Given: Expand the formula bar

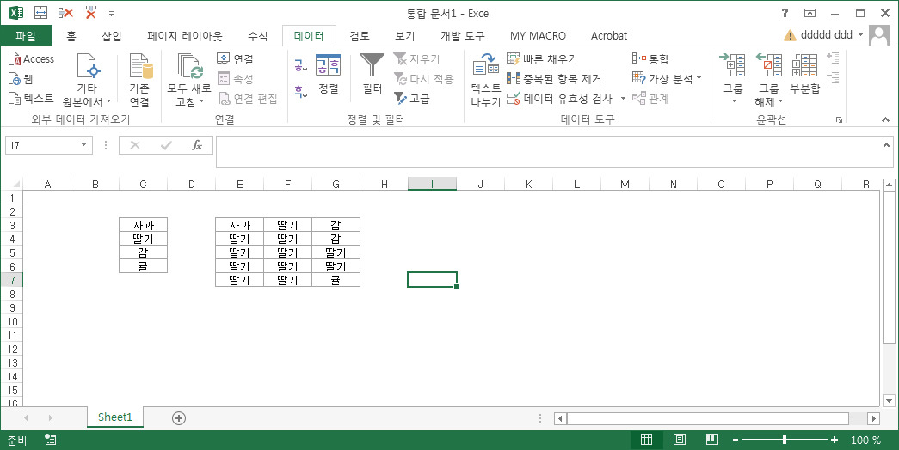Looking at the screenshot, I should [x=886, y=145].
